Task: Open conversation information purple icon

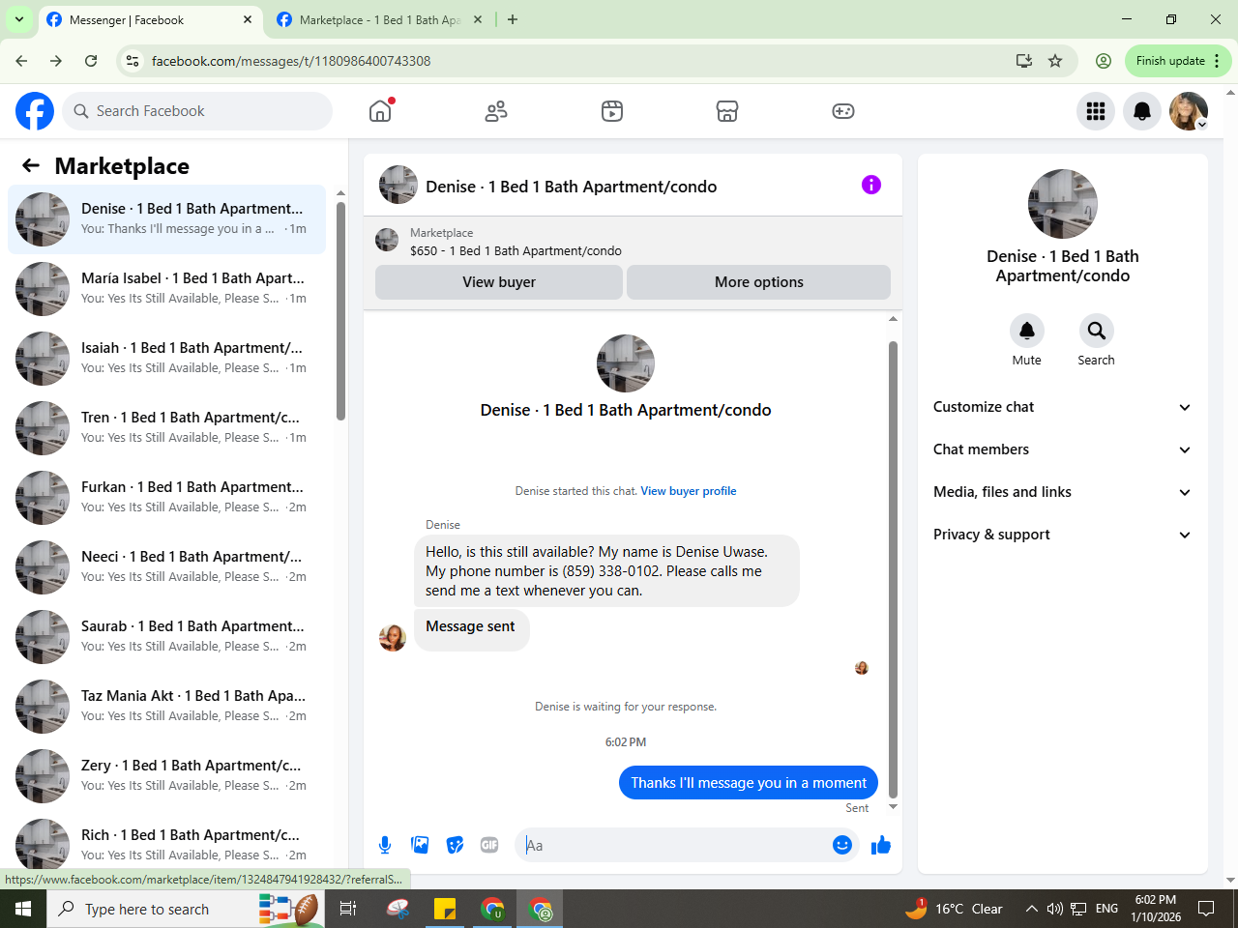Action: click(871, 185)
